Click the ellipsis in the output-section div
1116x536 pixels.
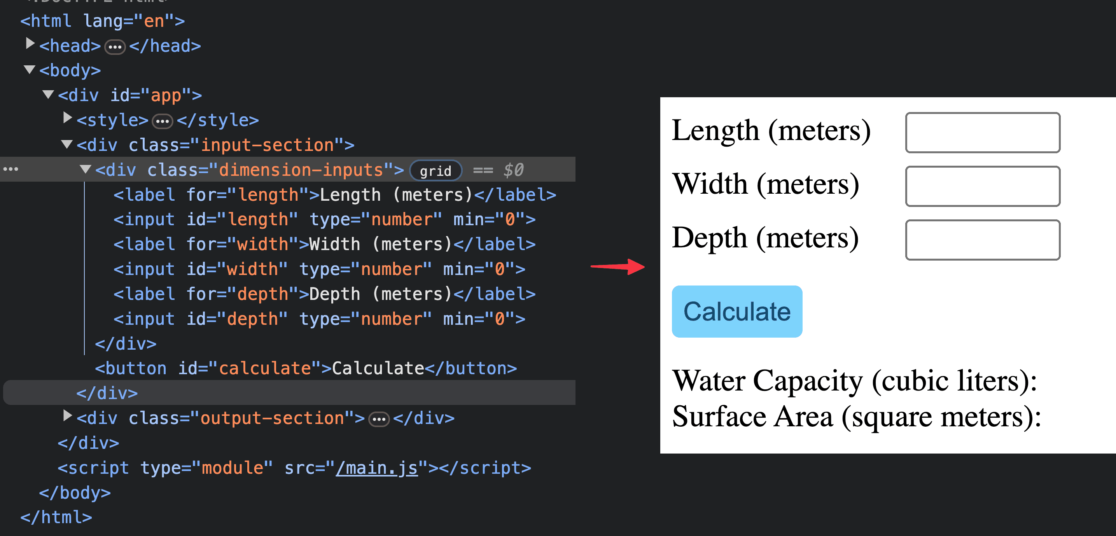click(x=379, y=418)
